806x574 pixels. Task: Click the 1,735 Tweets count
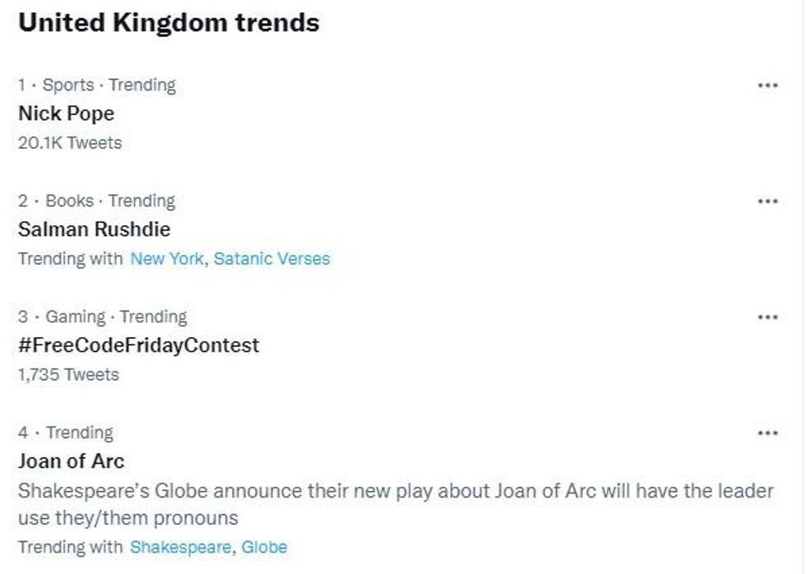tap(68, 375)
